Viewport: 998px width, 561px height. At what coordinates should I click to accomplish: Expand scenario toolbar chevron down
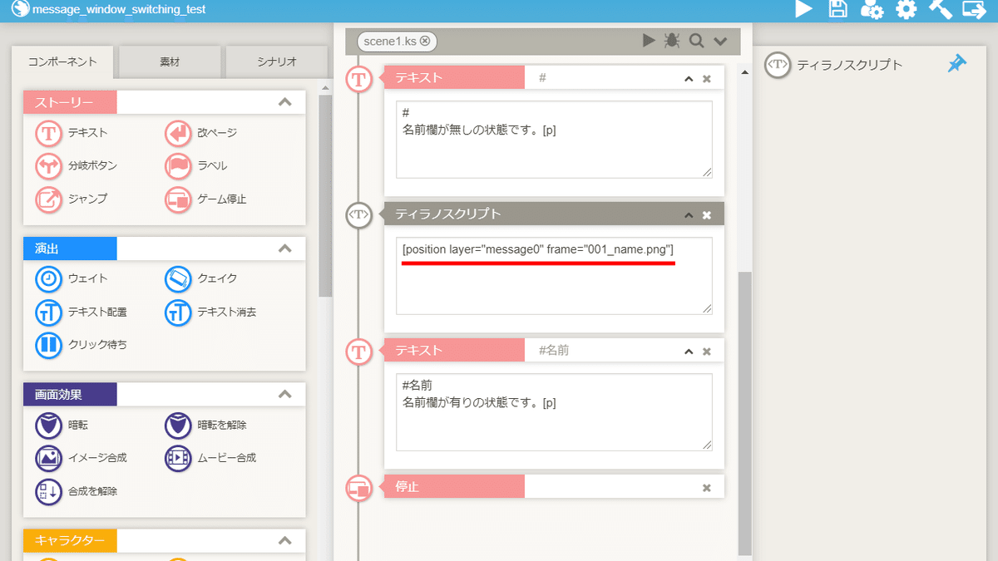coord(720,41)
